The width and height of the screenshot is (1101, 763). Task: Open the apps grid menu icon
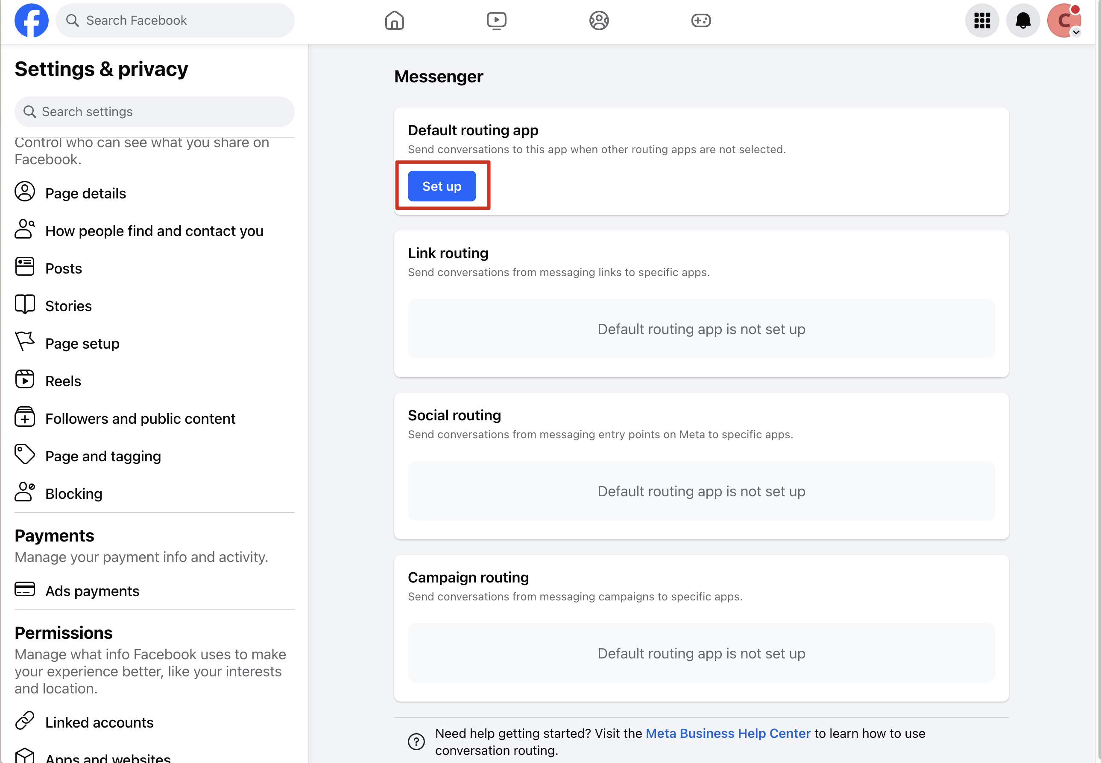(982, 20)
